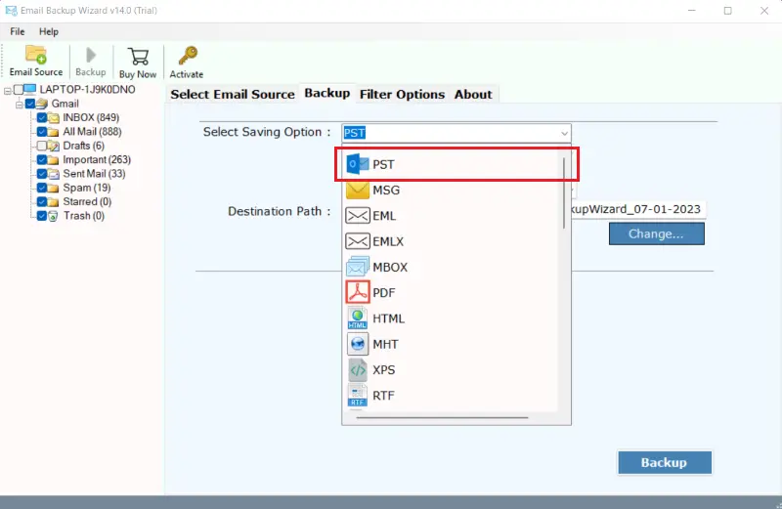Collapse the Gmail tree node

19,105
